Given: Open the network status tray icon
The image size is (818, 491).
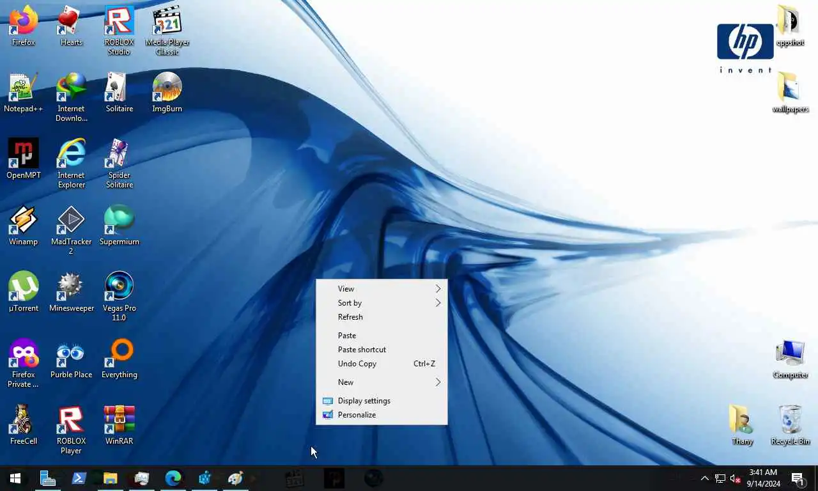Looking at the screenshot, I should click(x=720, y=478).
